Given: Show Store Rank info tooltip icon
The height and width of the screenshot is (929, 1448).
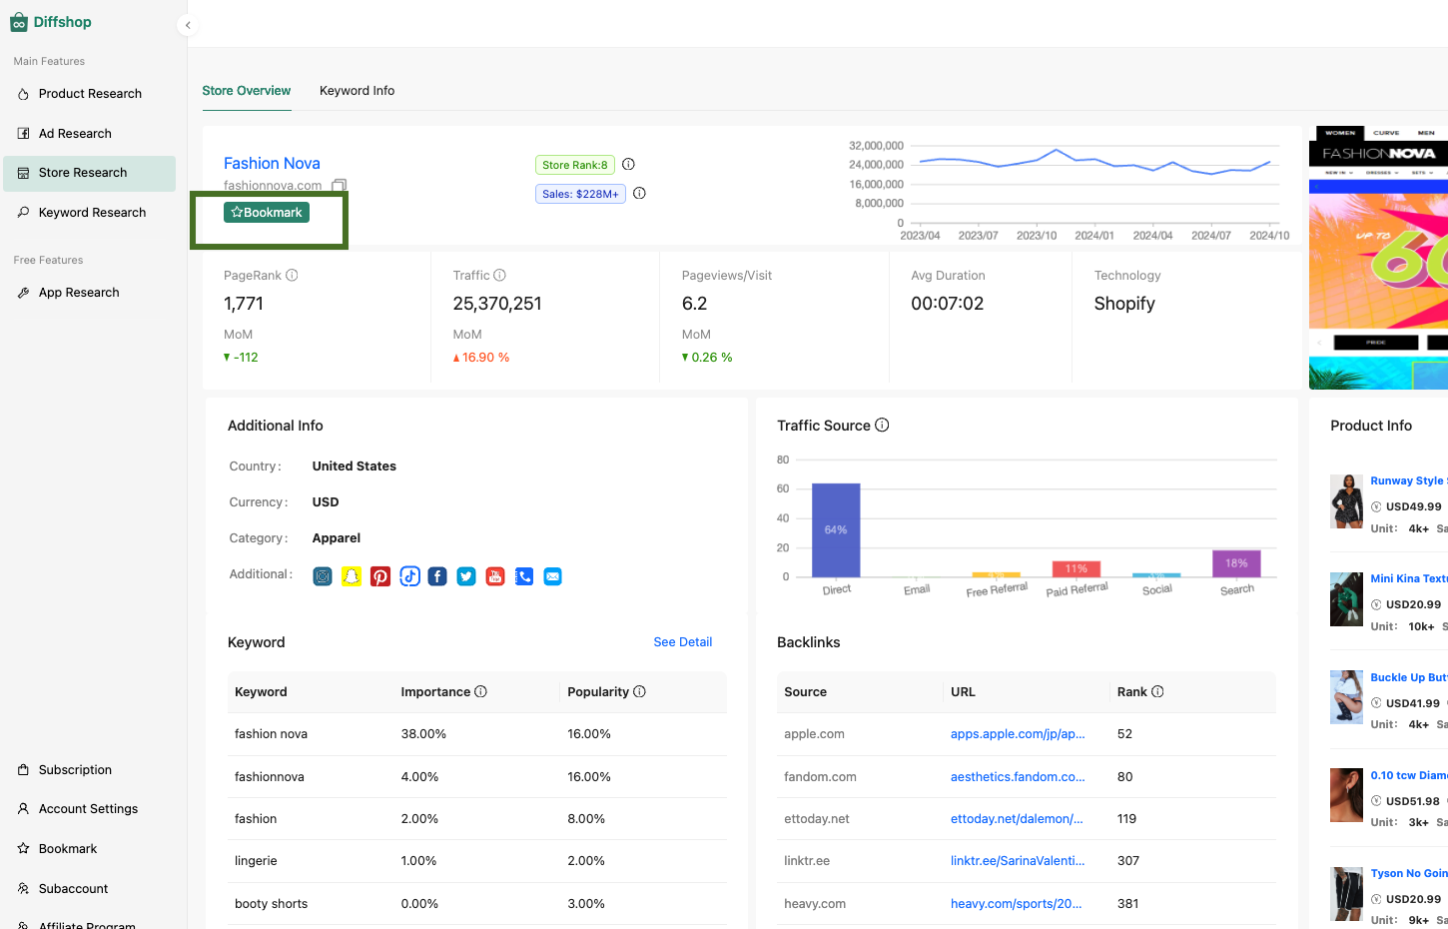Looking at the screenshot, I should click(629, 165).
